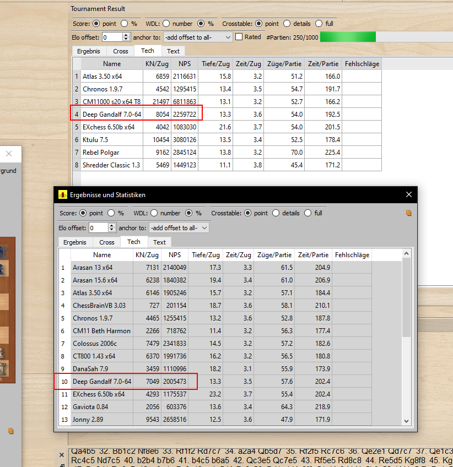Click Name column header in Ergebnisse dialog table
The height and width of the screenshot is (467, 453).
(102, 255)
